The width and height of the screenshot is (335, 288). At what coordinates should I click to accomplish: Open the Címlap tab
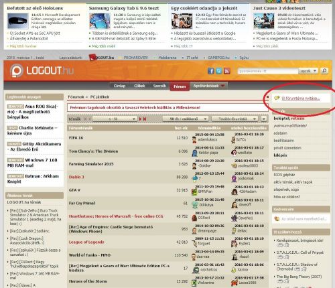(119, 86)
